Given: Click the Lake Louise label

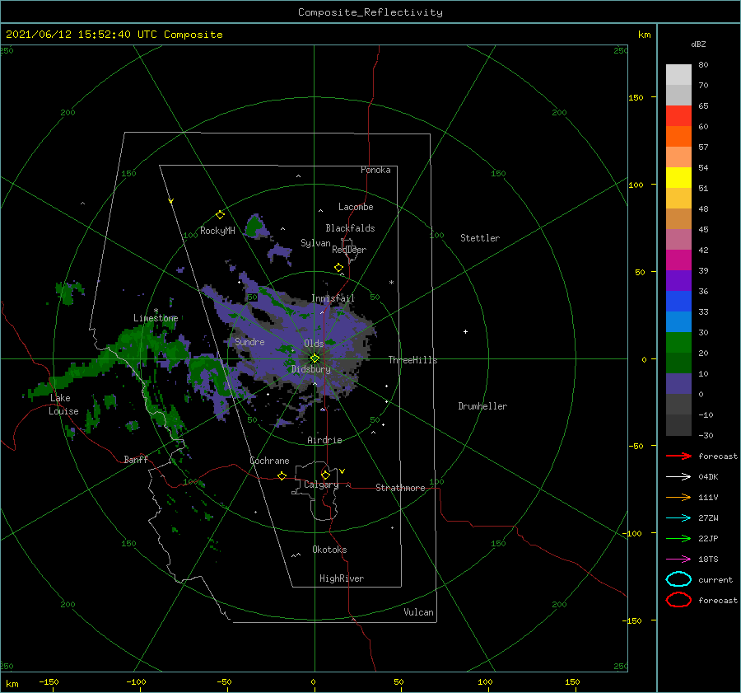Looking at the screenshot, I should pos(63,405).
